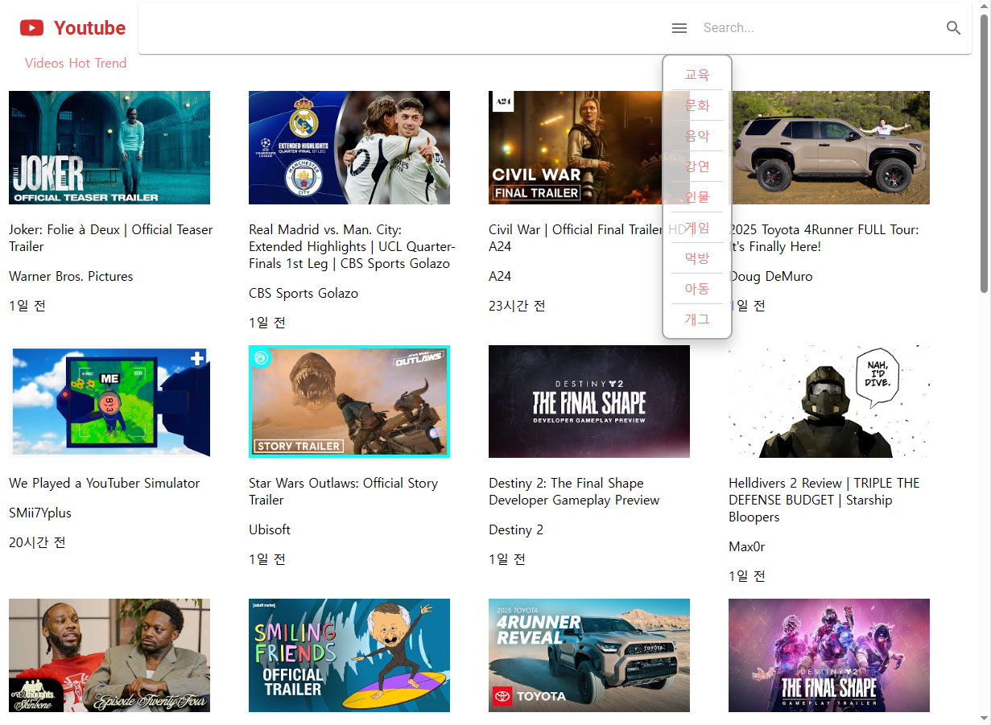
Task: Select the 문화 category menu item
Action: point(697,105)
